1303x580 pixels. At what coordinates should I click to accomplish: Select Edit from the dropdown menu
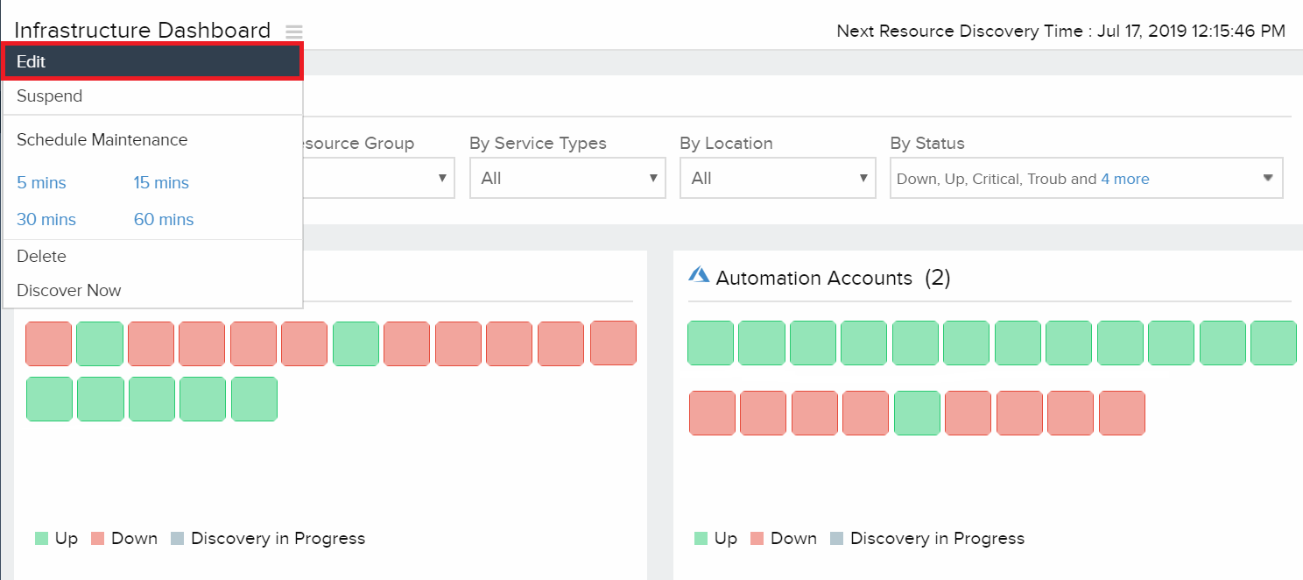coord(152,61)
